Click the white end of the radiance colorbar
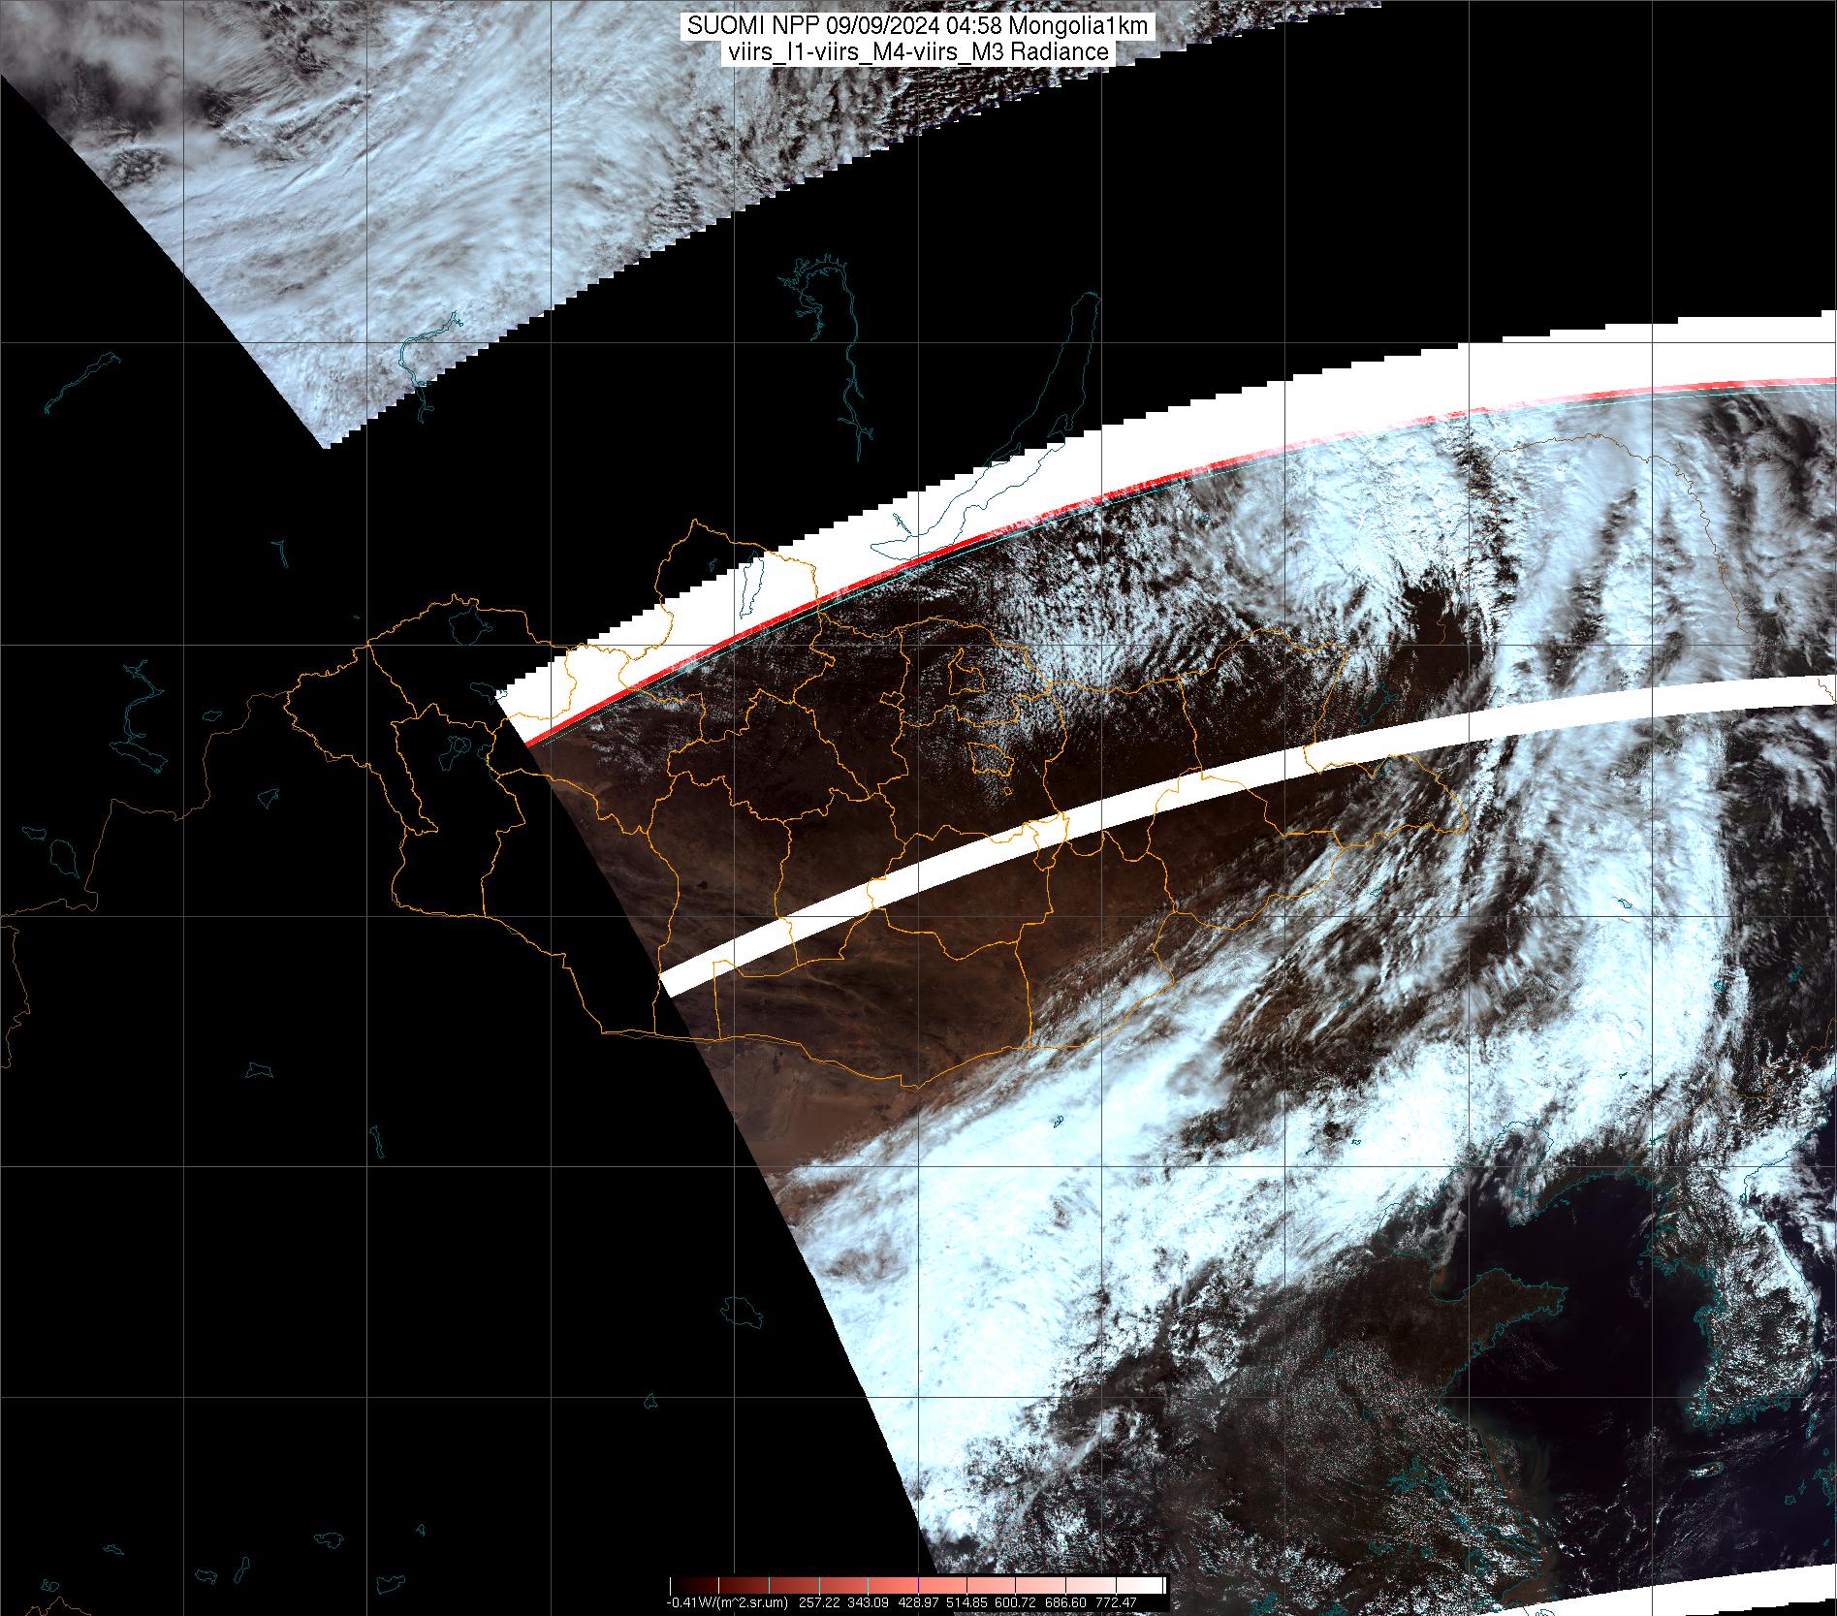 coord(1152,1586)
